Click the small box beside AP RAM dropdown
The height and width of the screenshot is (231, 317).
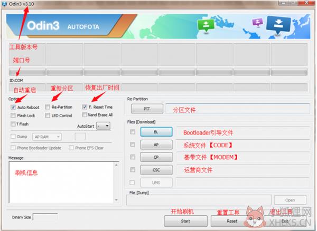(x=80, y=137)
